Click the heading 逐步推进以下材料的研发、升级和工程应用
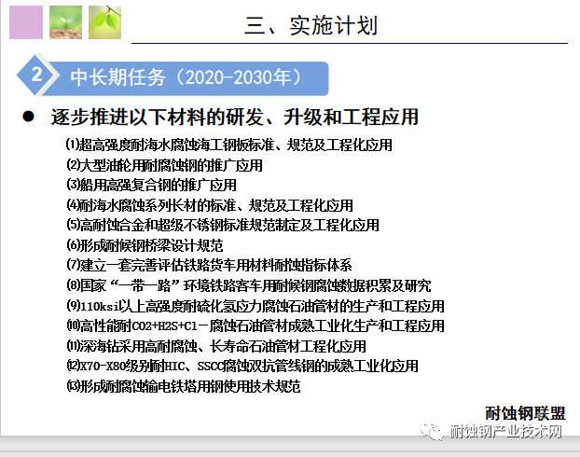The image size is (580, 457). pos(234,118)
